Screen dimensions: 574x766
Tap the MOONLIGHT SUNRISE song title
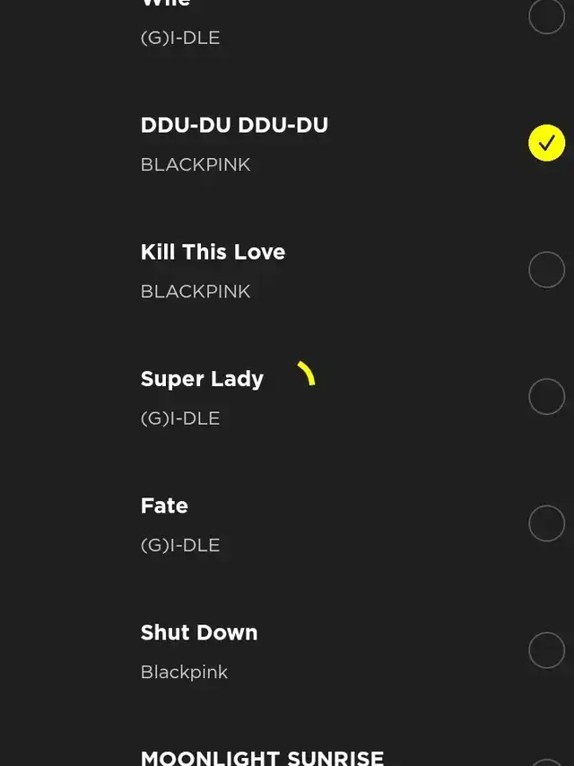(x=262, y=757)
